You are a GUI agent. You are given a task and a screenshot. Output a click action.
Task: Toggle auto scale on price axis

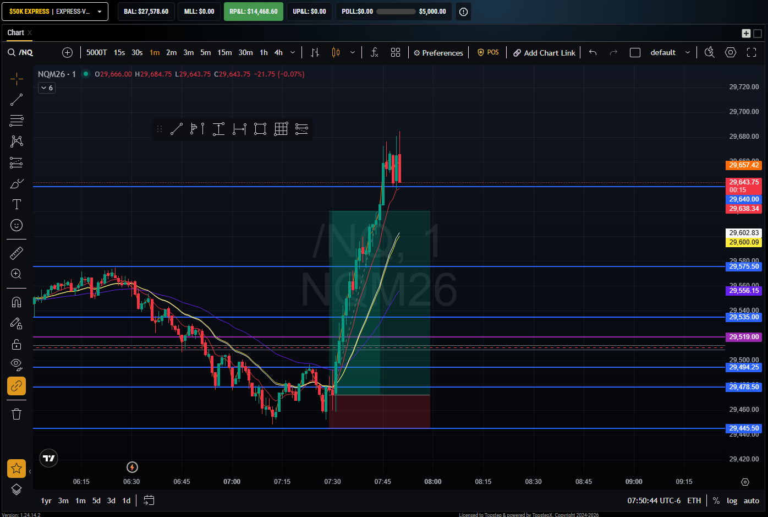751,500
